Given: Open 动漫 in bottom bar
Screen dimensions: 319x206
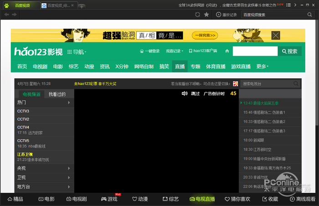Looking at the screenshot, I should pyautogui.click(x=140, y=199).
